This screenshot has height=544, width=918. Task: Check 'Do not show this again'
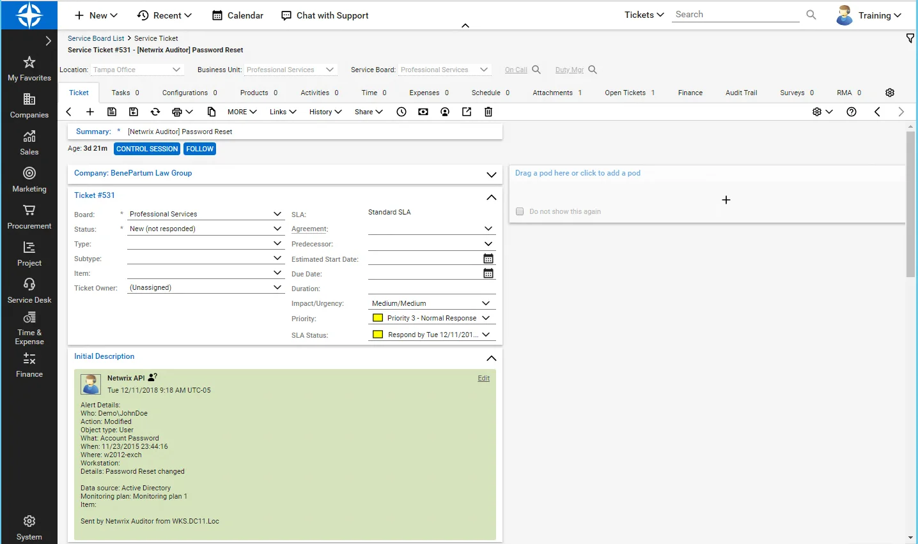point(520,211)
